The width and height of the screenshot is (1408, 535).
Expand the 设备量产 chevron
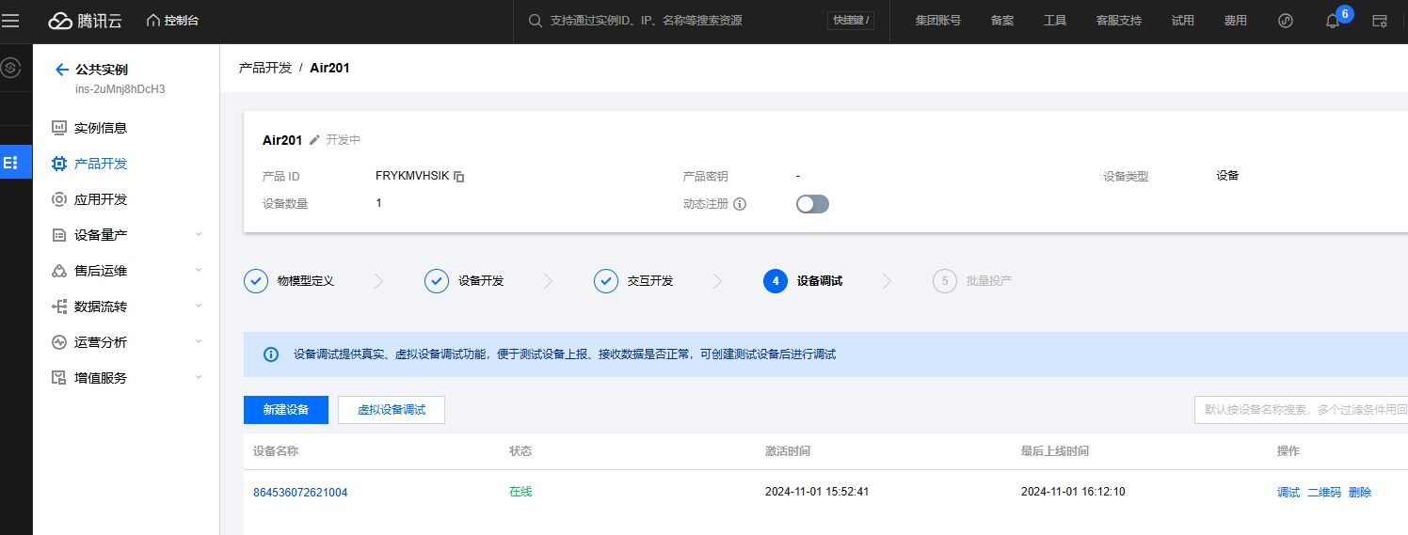(x=198, y=234)
